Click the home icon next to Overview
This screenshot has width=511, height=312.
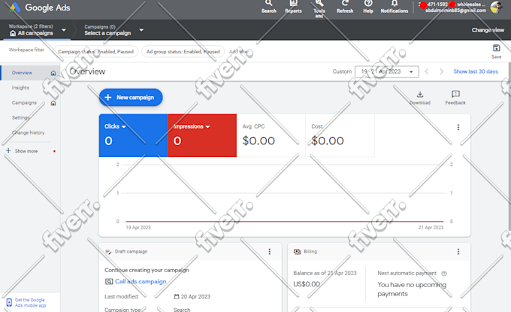pyautogui.click(x=53, y=73)
